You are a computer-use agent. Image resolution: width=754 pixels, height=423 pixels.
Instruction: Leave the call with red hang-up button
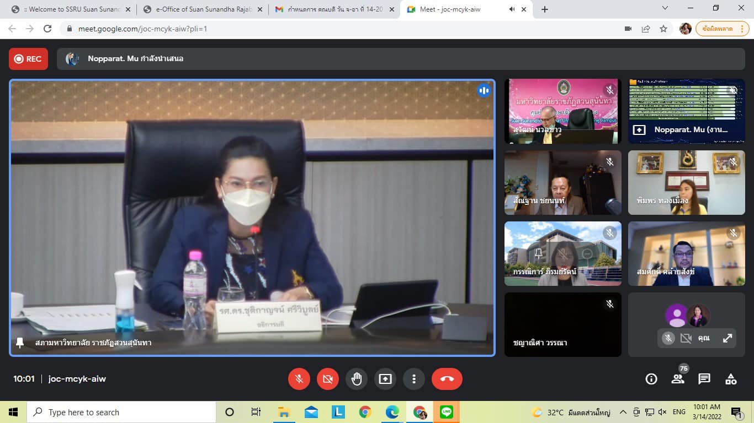447,379
